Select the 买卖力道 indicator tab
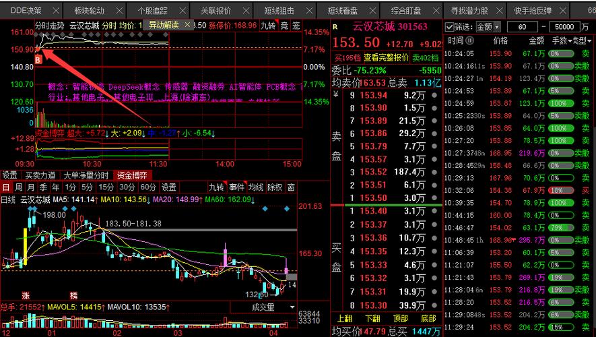The width and height of the screenshot is (596, 337). pos(40,175)
